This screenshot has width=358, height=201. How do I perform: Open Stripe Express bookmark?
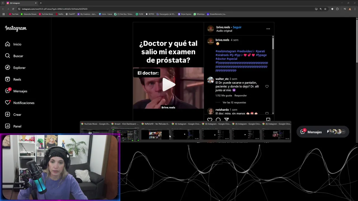point(185,14)
